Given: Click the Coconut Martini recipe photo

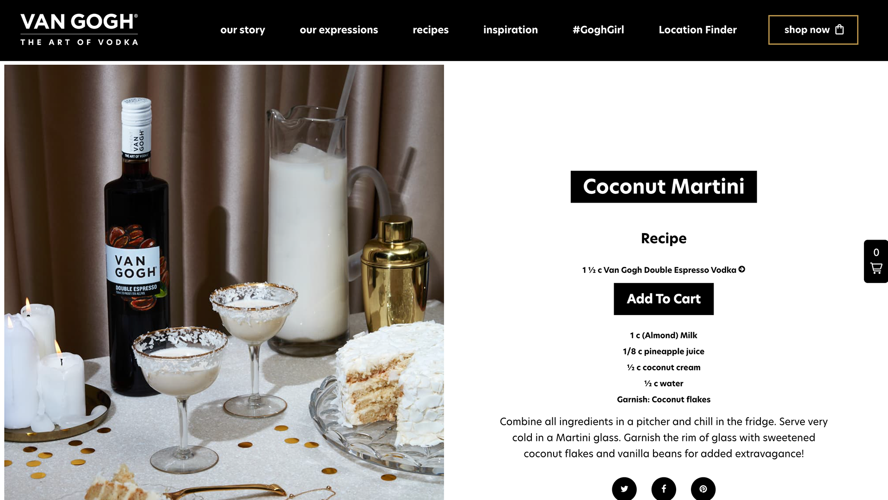Looking at the screenshot, I should pos(224,282).
